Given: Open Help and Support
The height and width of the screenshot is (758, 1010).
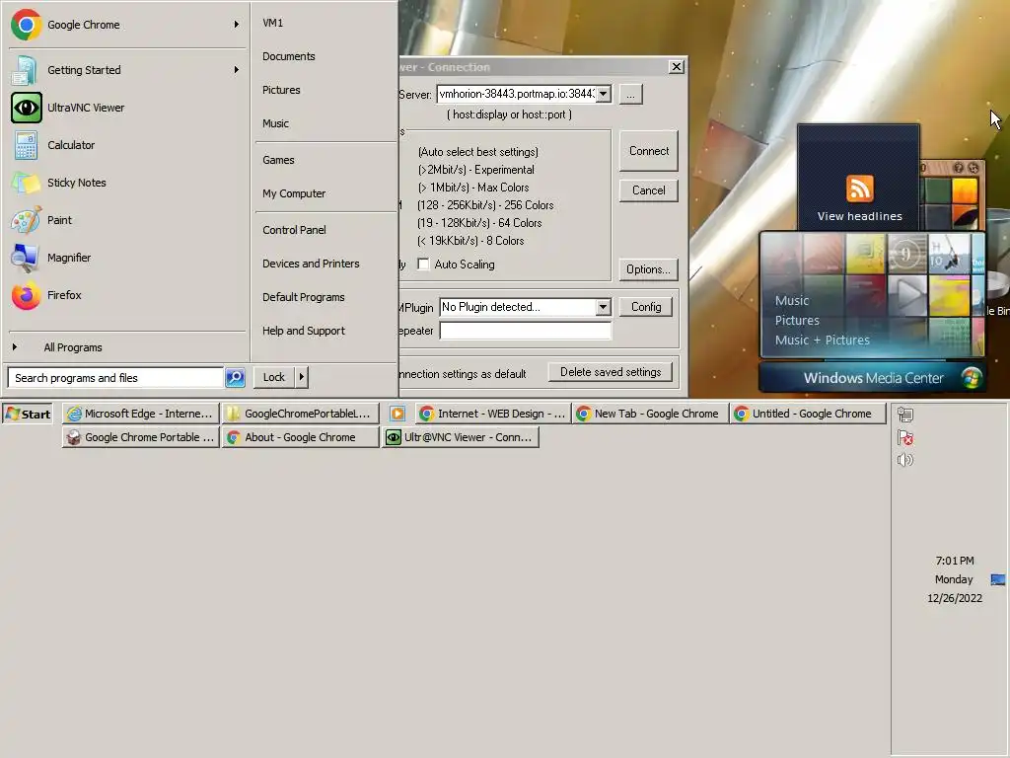Looking at the screenshot, I should click(304, 331).
